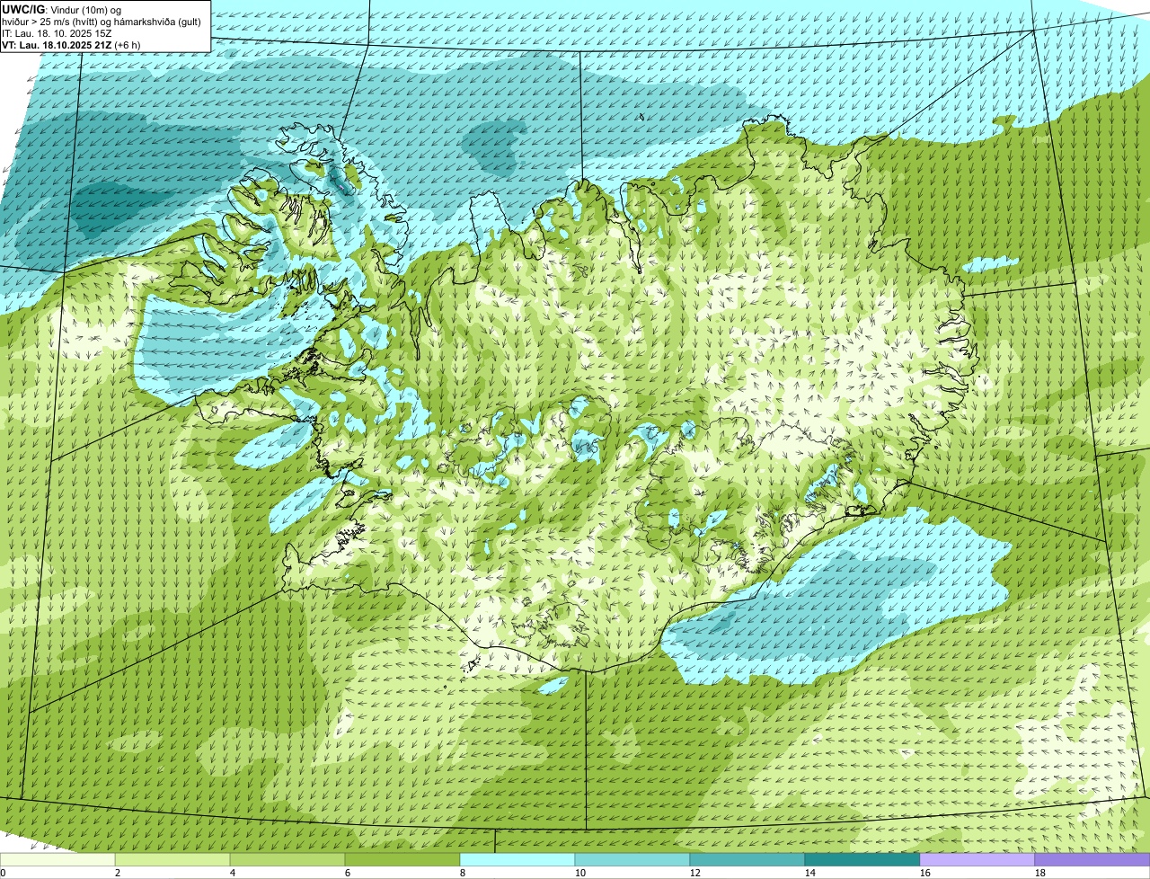Screen dimensions: 1150x879
Task: Click the legend scale label '10'
Action: click(x=580, y=873)
